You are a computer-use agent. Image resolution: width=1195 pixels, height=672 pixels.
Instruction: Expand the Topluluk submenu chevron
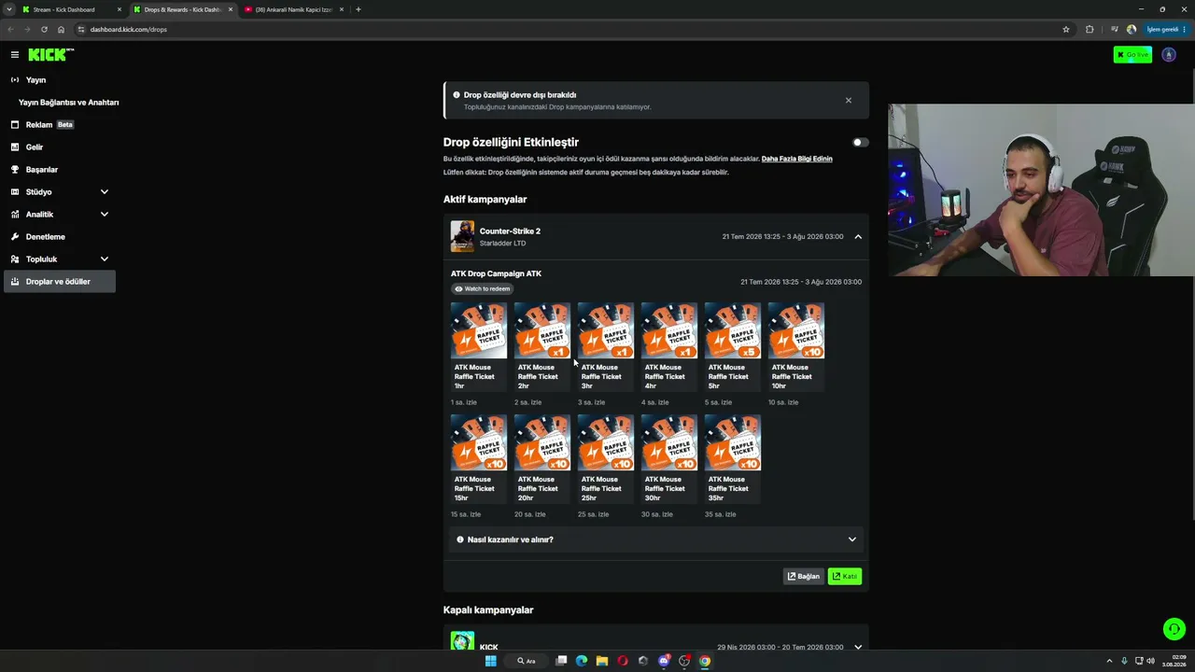coord(105,259)
